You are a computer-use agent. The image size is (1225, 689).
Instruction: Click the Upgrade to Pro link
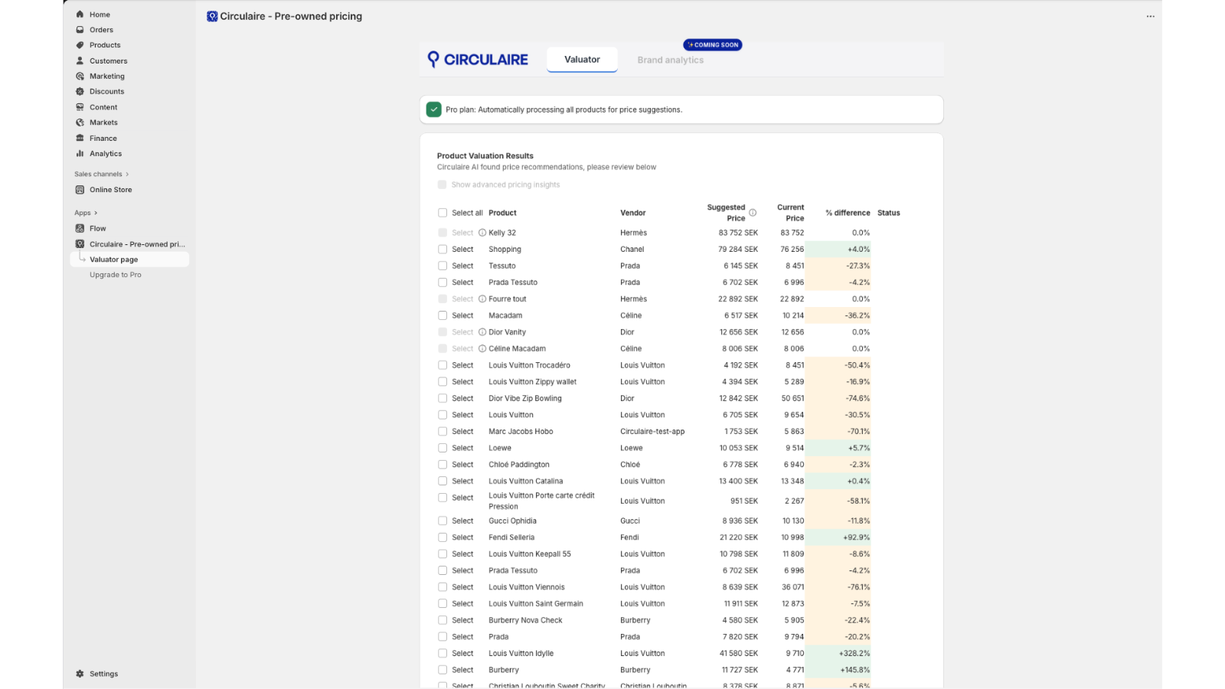[x=116, y=275]
